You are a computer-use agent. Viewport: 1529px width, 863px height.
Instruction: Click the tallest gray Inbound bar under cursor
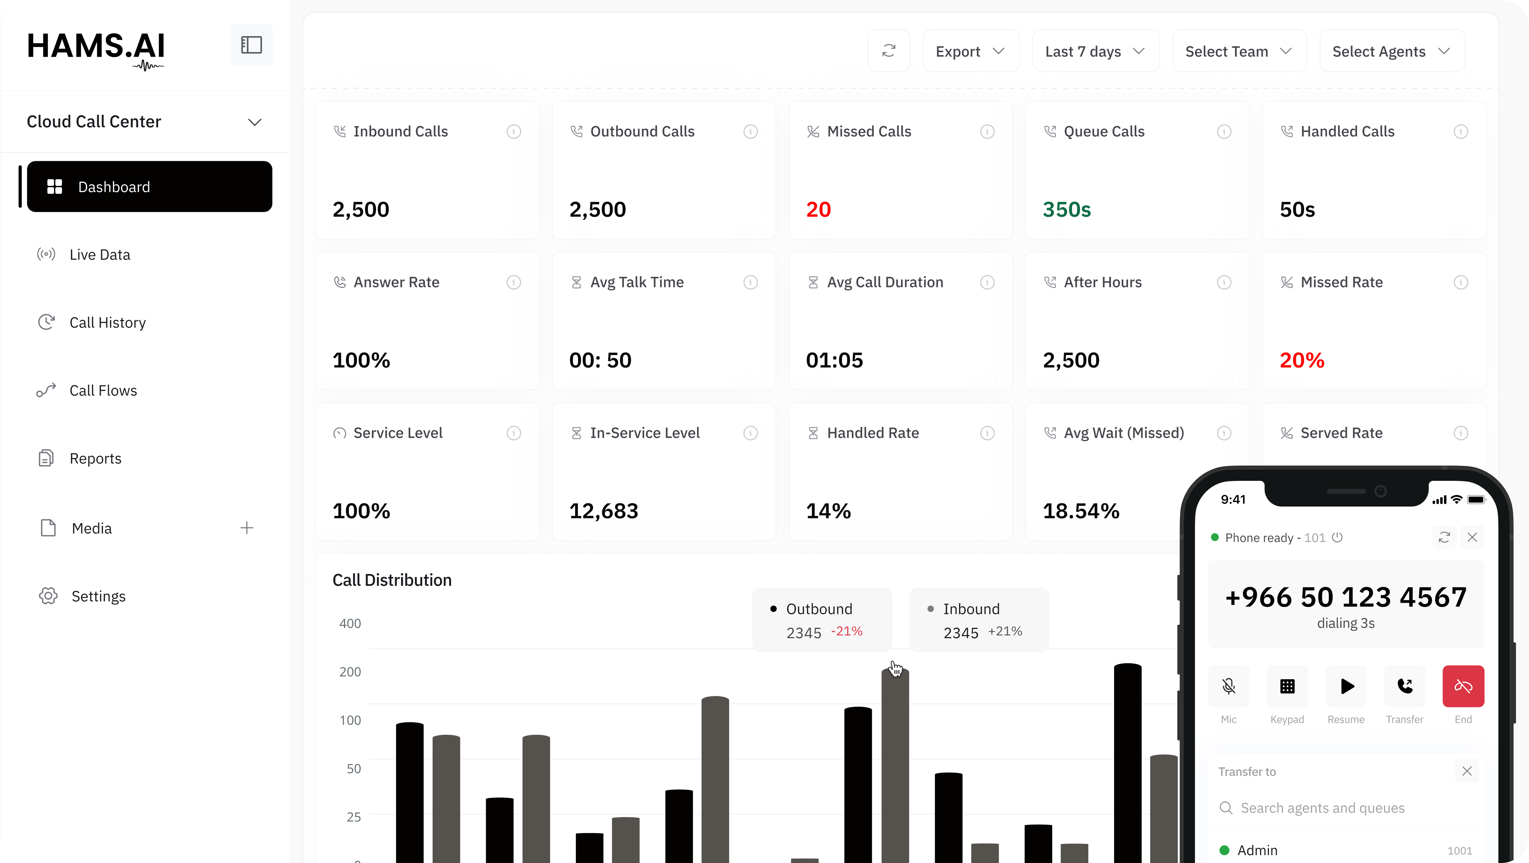click(895, 765)
